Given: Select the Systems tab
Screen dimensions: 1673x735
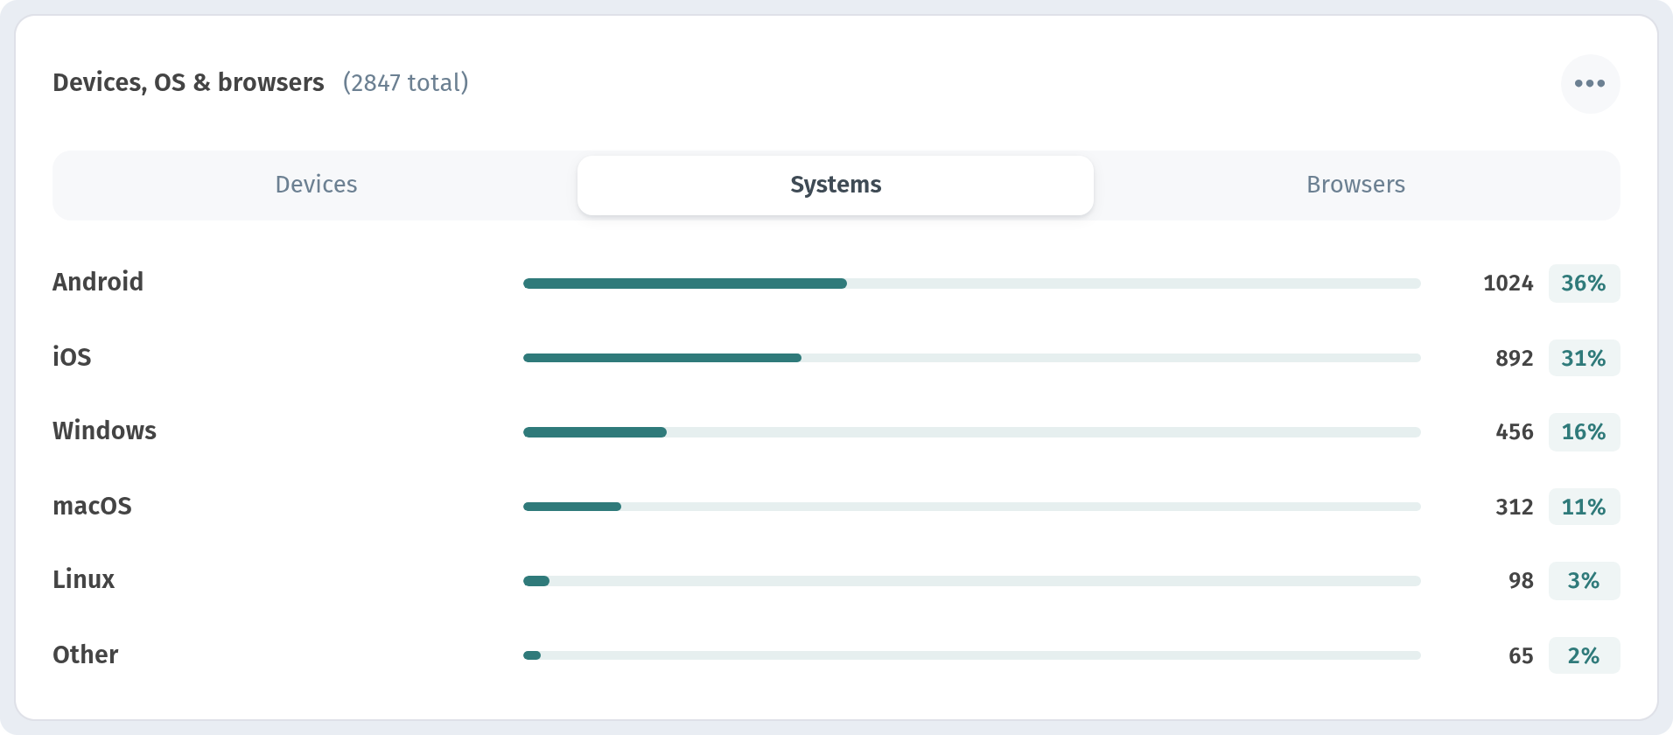Looking at the screenshot, I should [x=836, y=185].
